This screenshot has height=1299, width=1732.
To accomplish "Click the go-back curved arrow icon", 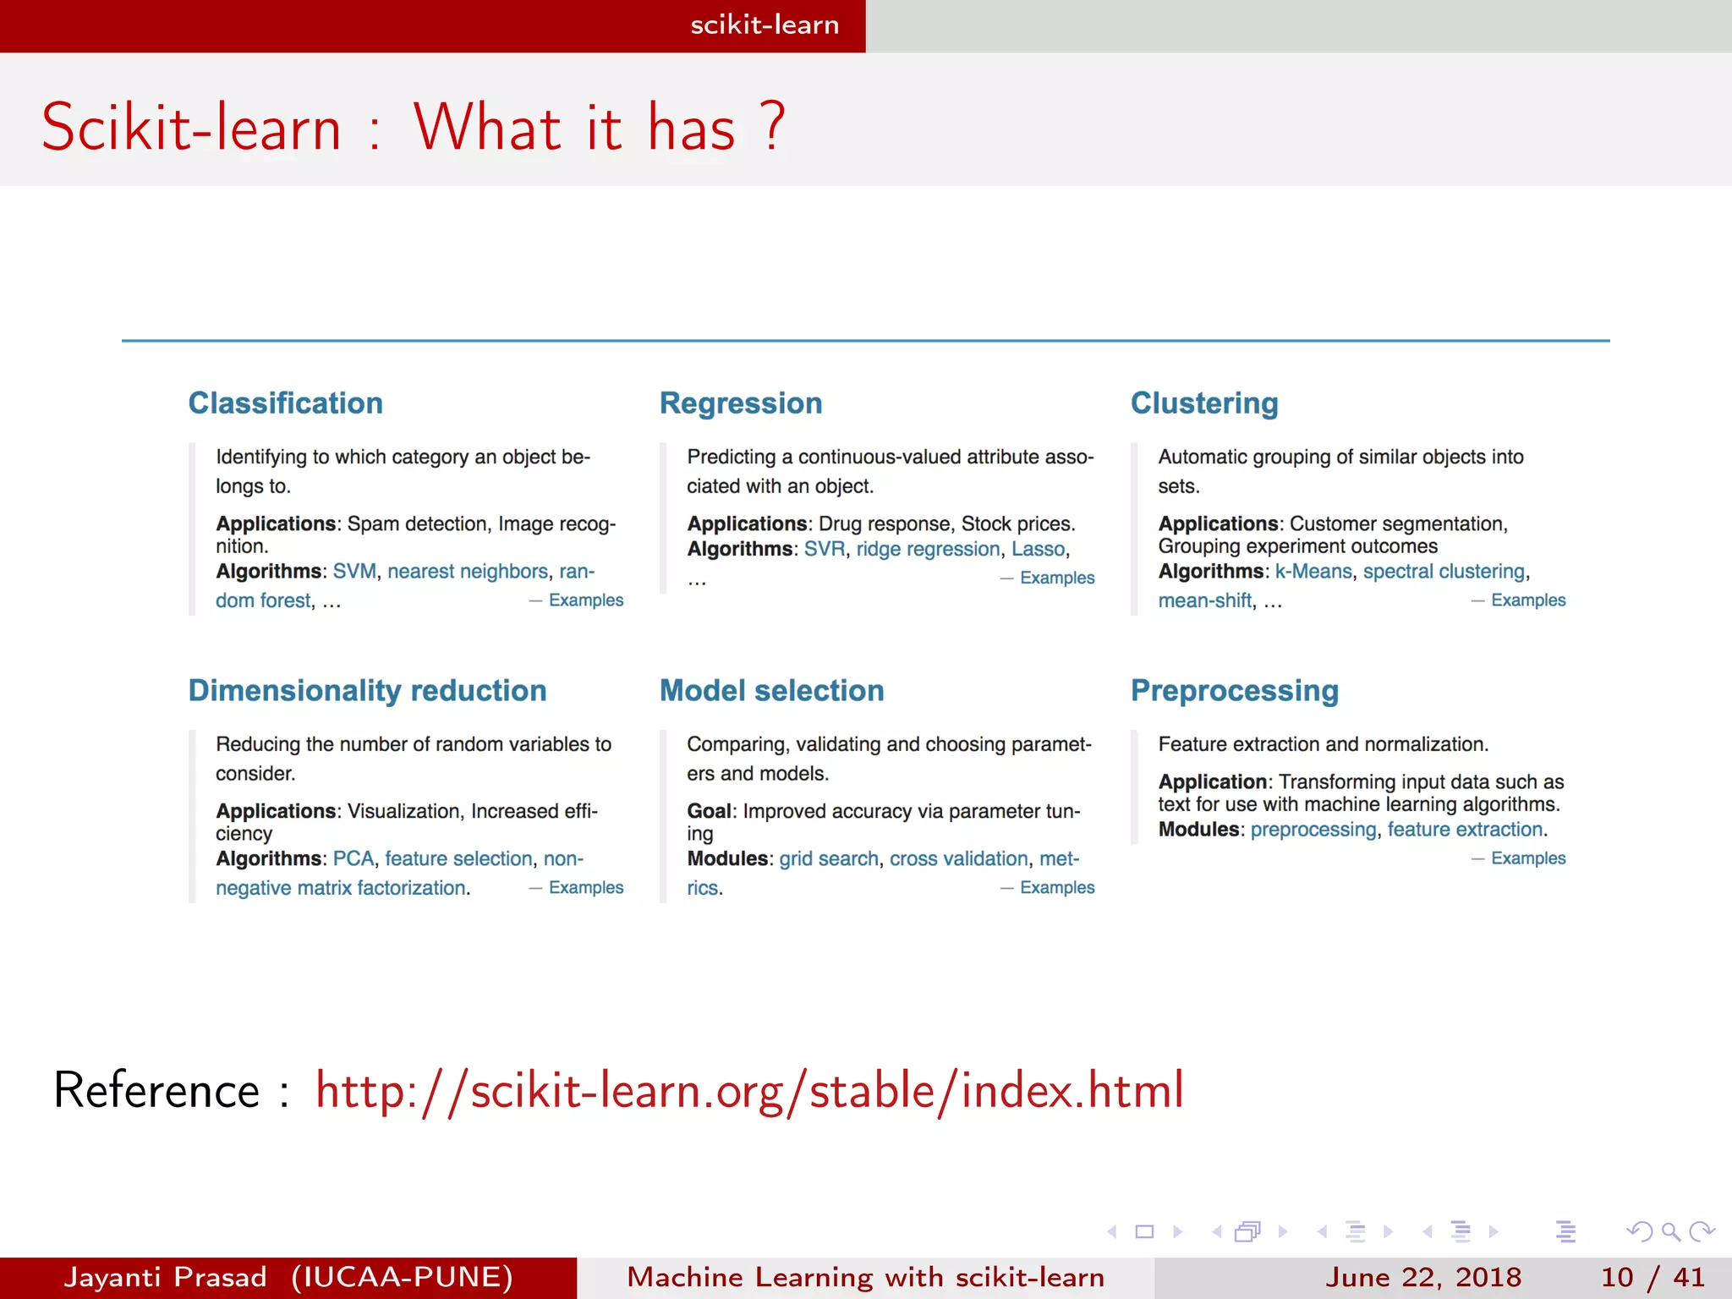I will tap(1640, 1231).
